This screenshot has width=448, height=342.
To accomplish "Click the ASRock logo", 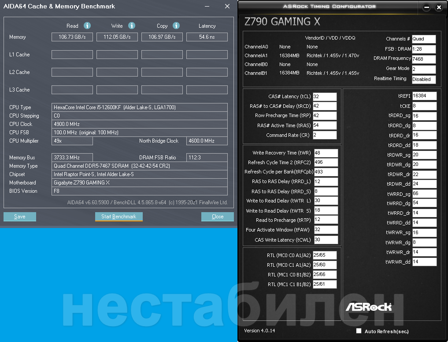I will click(x=369, y=307).
